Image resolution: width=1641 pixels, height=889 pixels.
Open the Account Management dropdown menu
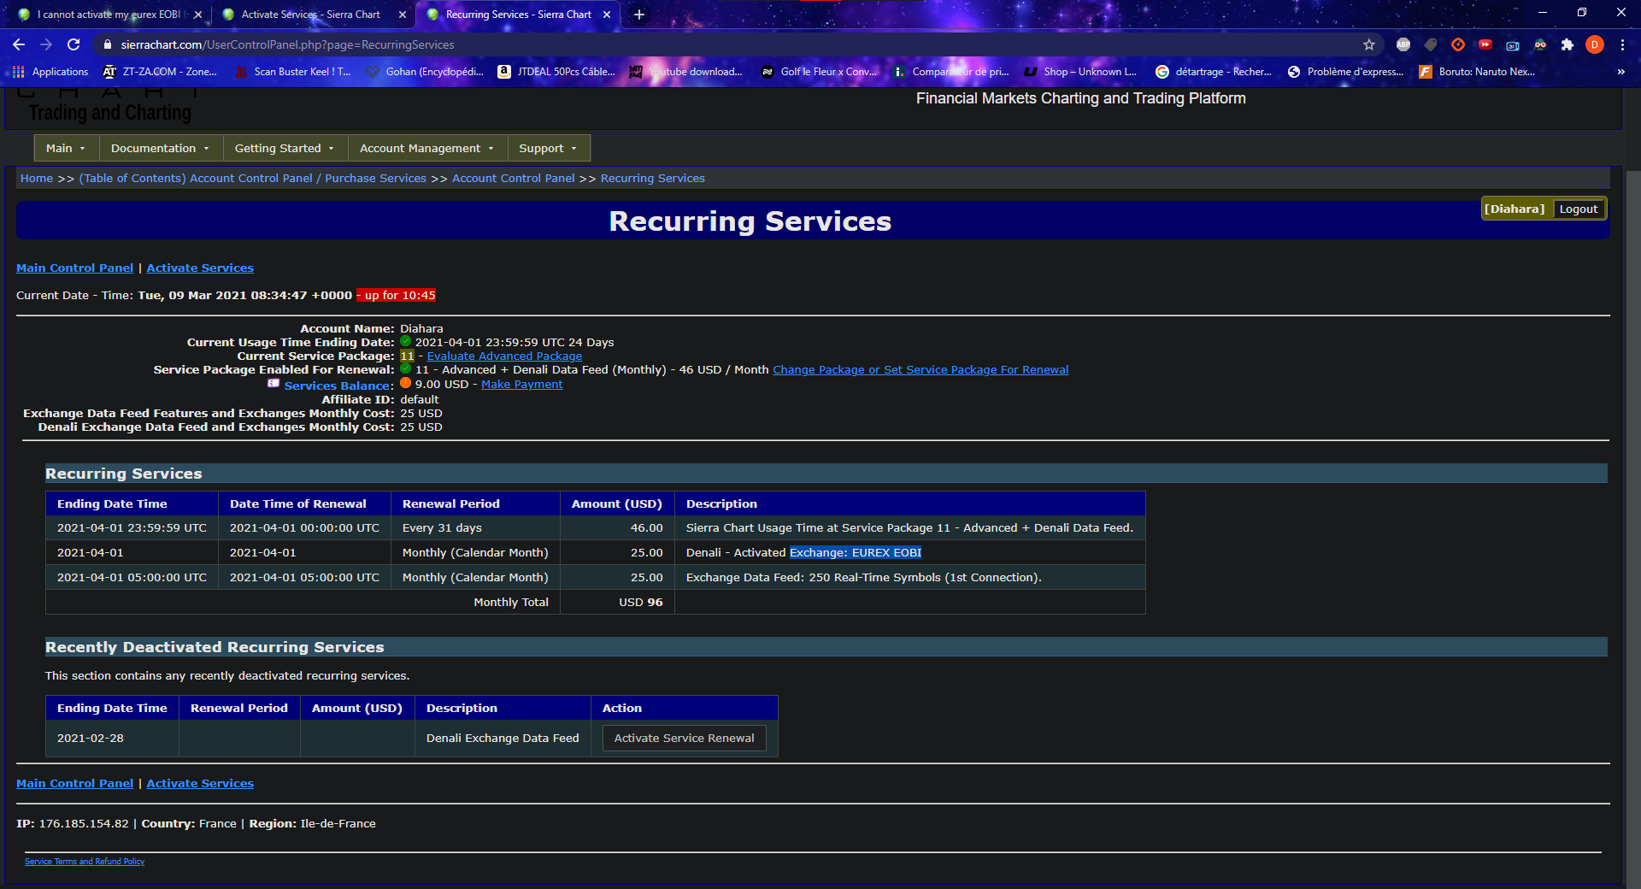[x=426, y=148]
